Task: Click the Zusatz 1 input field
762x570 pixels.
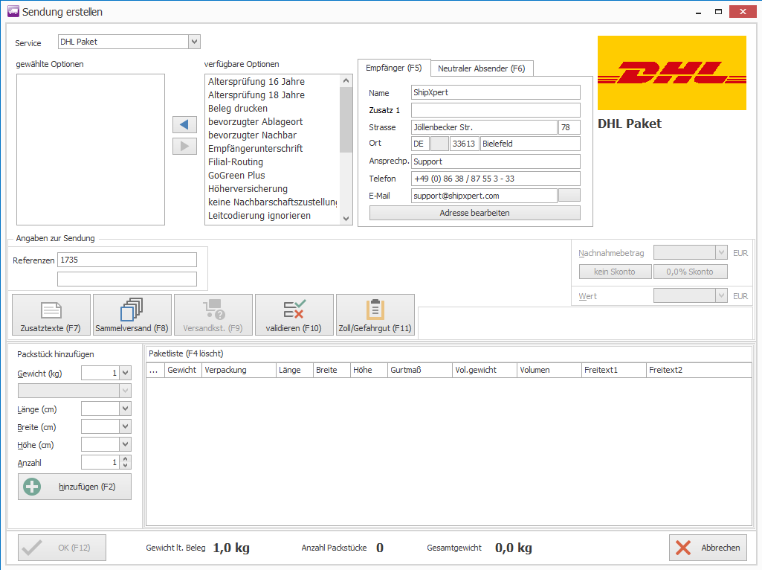Action: (x=496, y=110)
